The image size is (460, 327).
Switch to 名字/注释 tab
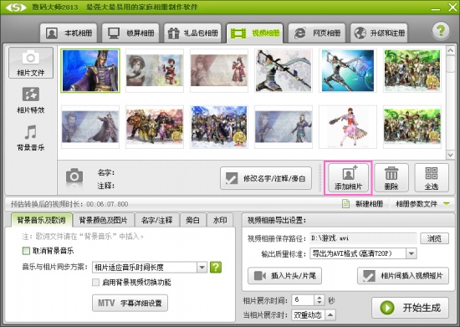tap(157, 220)
